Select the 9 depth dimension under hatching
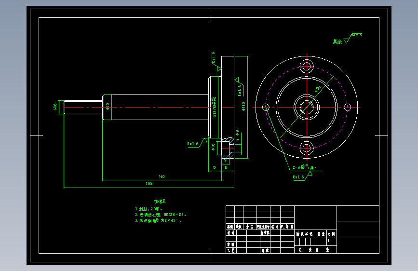 click(225, 160)
